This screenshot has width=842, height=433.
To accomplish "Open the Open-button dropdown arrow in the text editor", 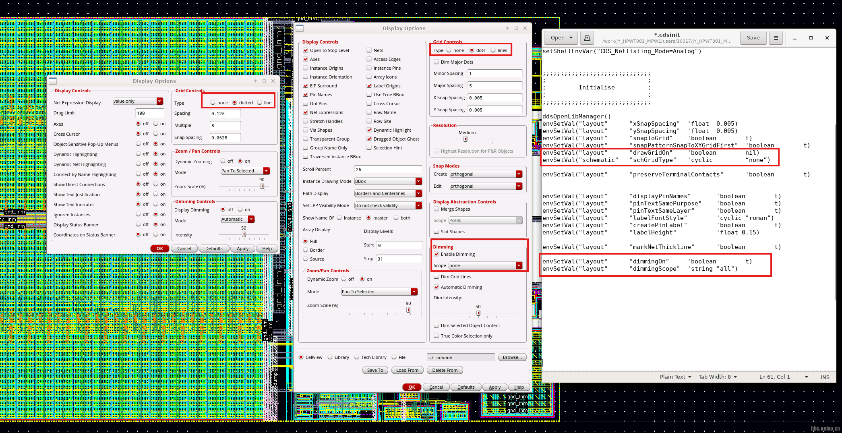I will click(x=571, y=38).
